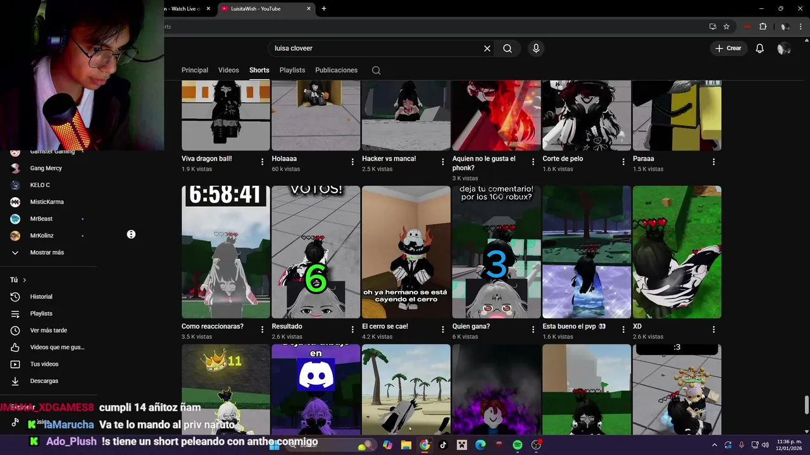Open 'Ver más tarde' in sidebar
The height and width of the screenshot is (455, 810).
point(49,331)
